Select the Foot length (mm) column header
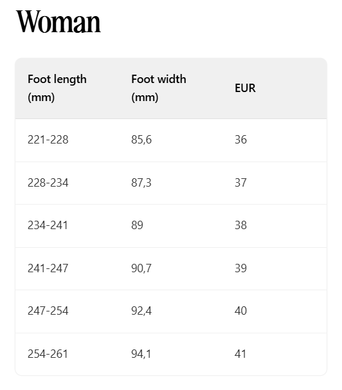 57,88
